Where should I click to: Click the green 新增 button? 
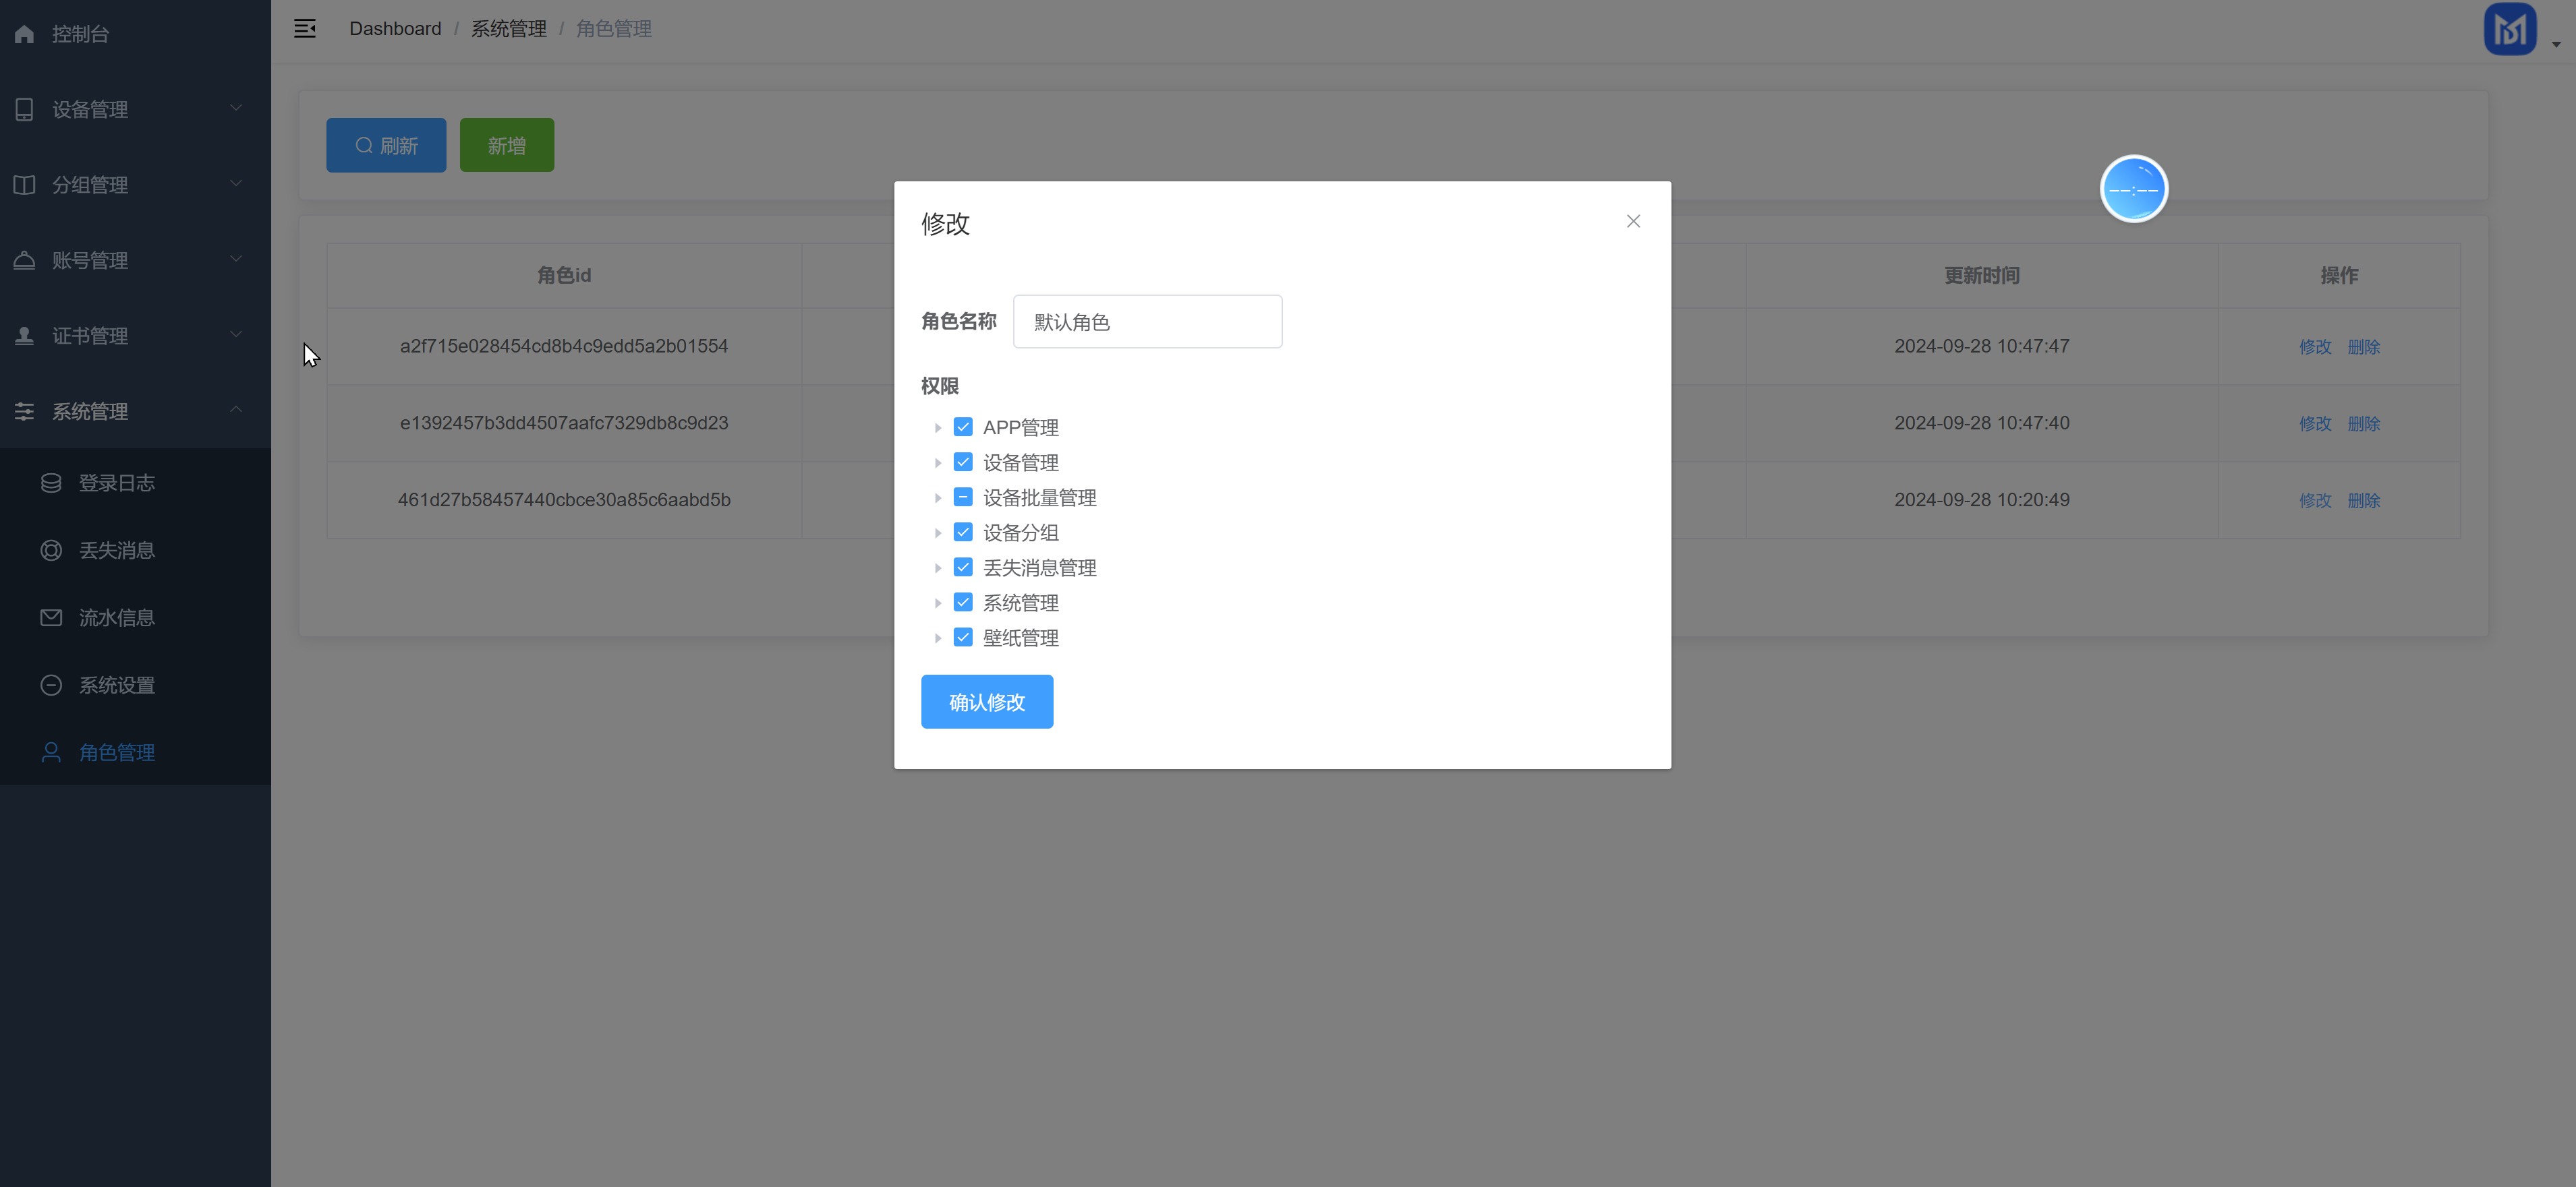pos(507,145)
